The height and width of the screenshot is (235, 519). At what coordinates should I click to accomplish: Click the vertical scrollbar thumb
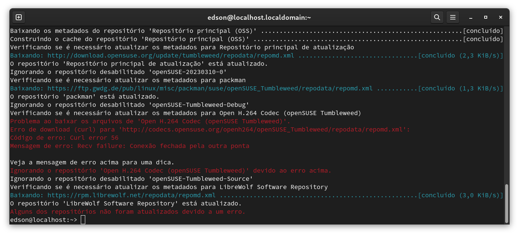506,202
